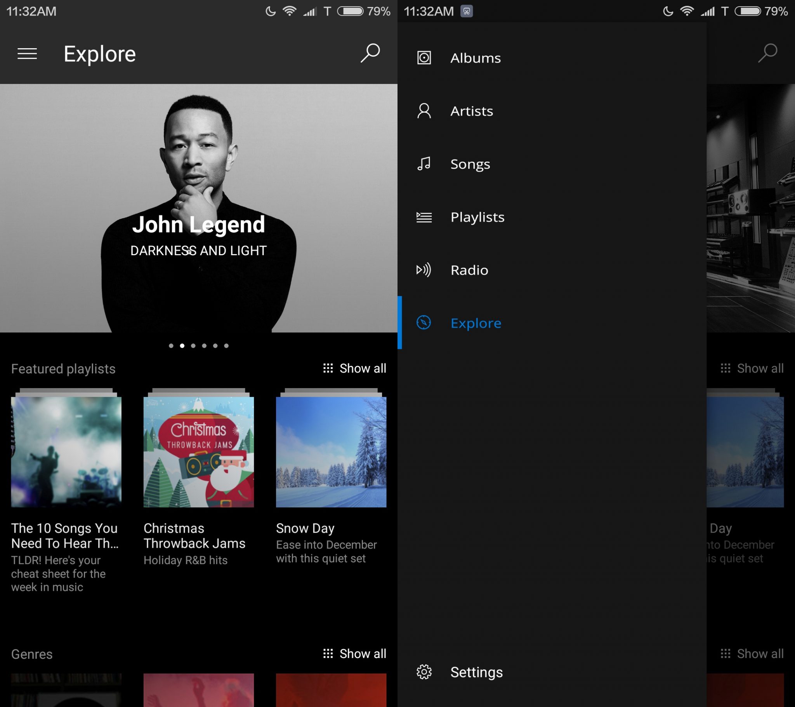Viewport: 795px width, 707px height.
Task: Show all Featured playlists on left screen
Action: [x=354, y=368]
